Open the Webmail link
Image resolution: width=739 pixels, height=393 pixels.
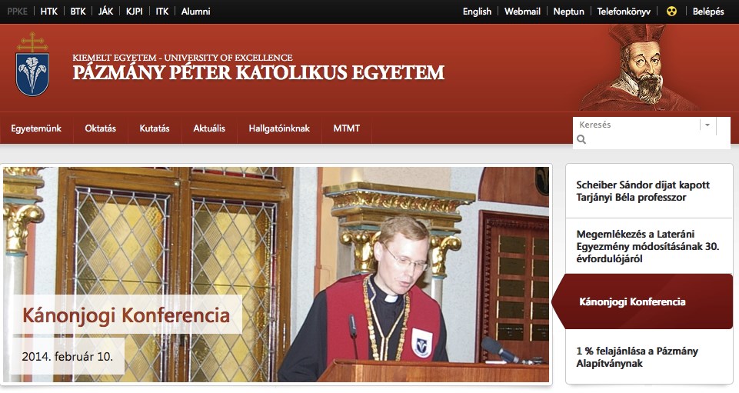click(x=522, y=12)
